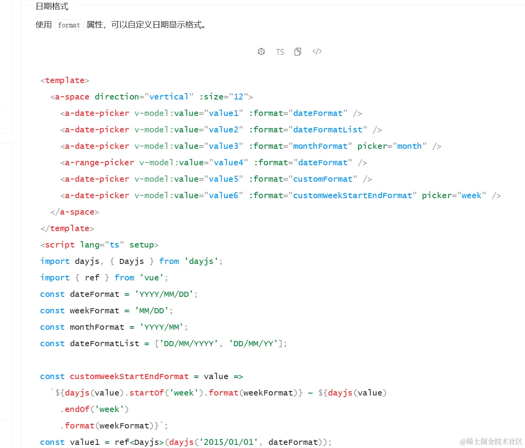Toggle the TS language switch icon
Viewport: 525px width, 448px height.
pos(280,52)
